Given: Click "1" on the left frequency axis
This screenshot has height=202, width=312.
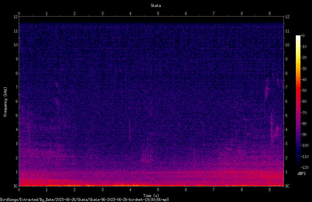Looking at the screenshot, I should [x=17, y=172].
